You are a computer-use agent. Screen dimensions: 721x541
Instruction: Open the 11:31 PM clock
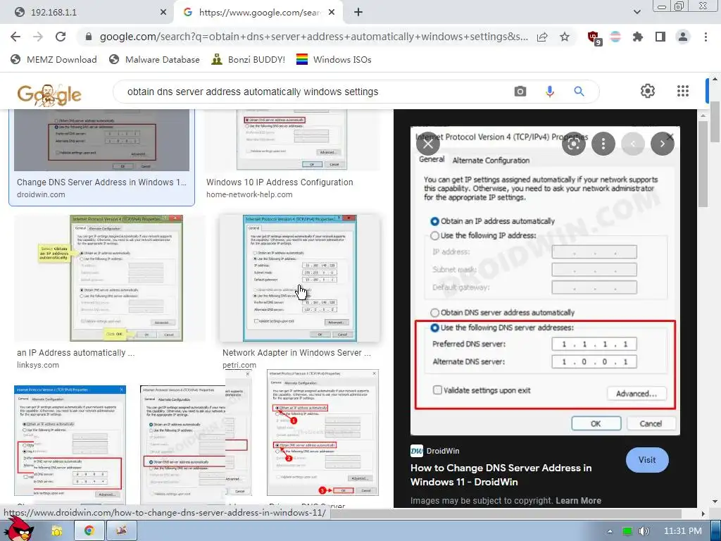682,531
